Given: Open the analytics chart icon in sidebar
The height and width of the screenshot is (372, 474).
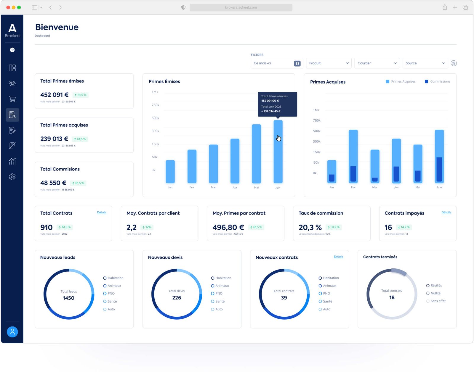Looking at the screenshot, I should [x=12, y=161].
